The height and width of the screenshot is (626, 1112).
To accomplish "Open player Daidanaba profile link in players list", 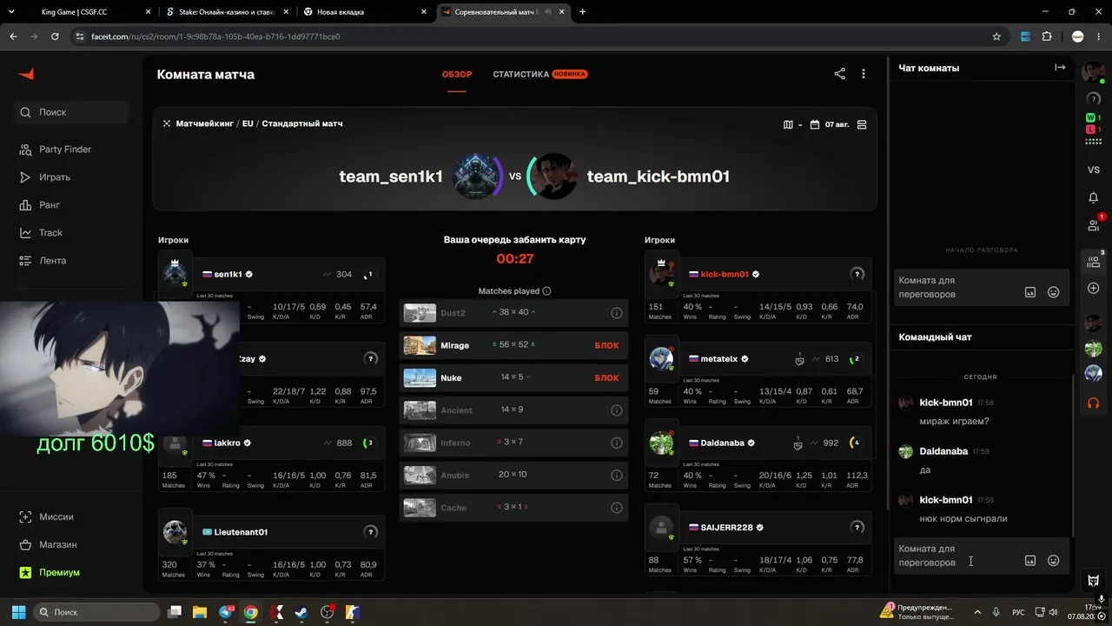I will click(722, 443).
